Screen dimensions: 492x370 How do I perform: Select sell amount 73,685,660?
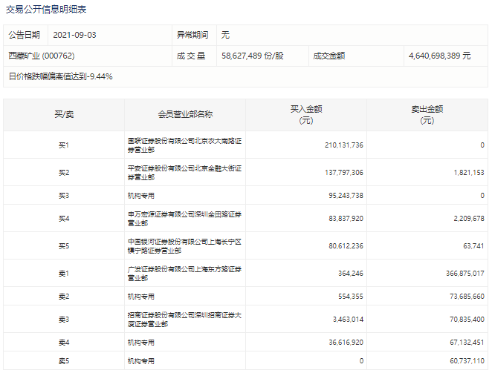(467, 297)
